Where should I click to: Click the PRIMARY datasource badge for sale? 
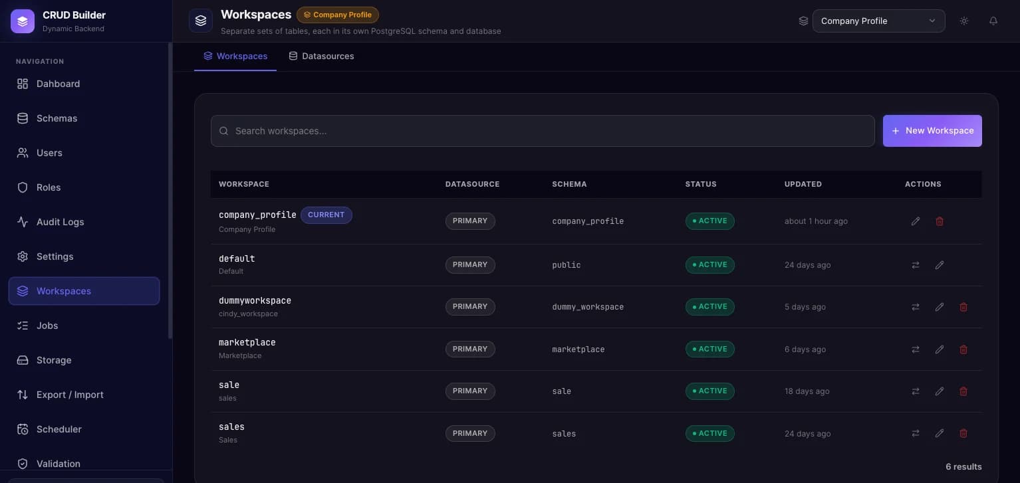[470, 391]
